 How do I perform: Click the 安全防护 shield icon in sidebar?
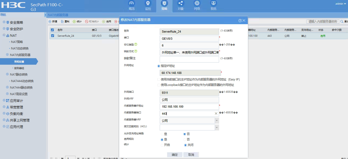coord(8,29)
